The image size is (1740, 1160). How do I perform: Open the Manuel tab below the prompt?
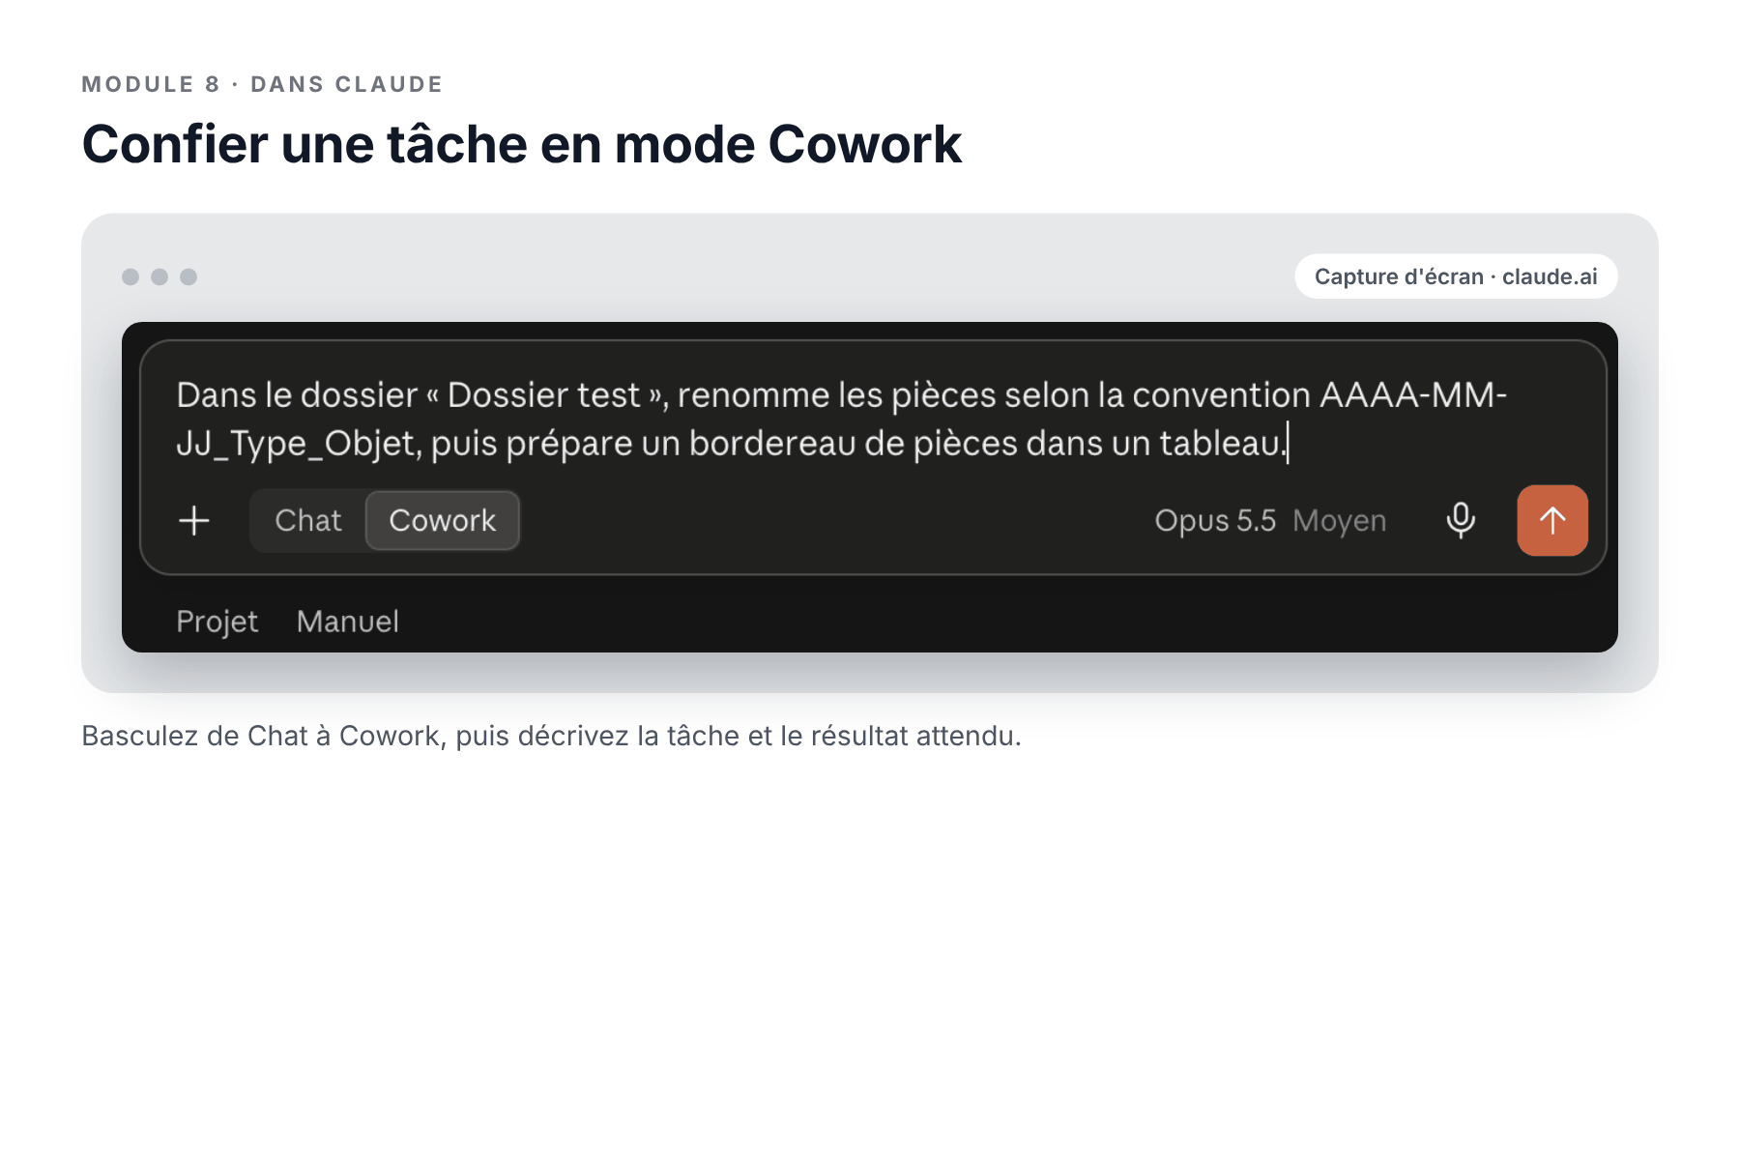click(348, 622)
